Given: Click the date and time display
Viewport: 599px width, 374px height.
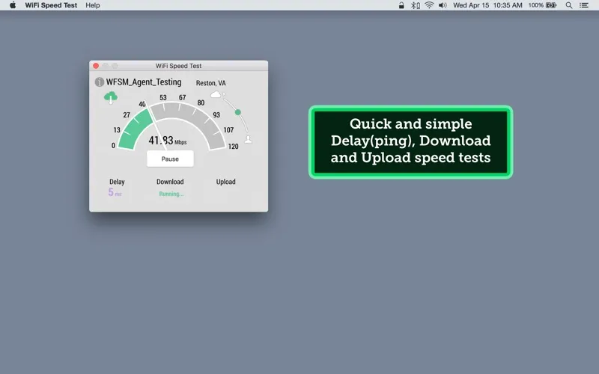Looking at the screenshot, I should (487, 5).
